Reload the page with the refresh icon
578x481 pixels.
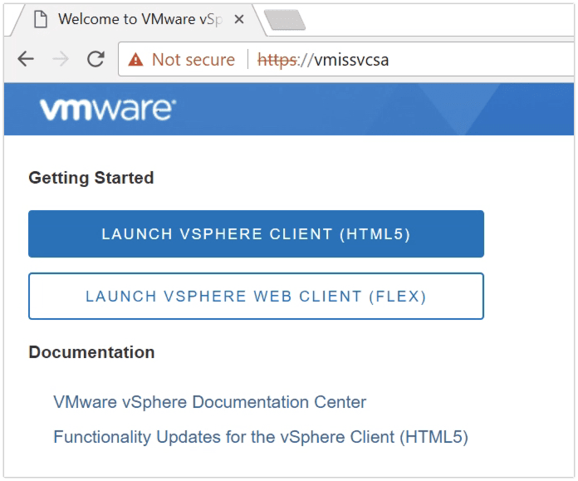(x=96, y=59)
